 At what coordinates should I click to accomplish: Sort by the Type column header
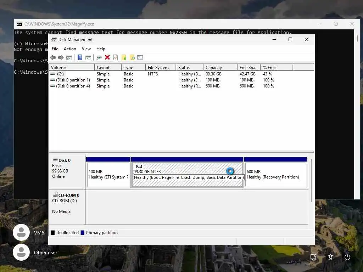click(x=133, y=68)
